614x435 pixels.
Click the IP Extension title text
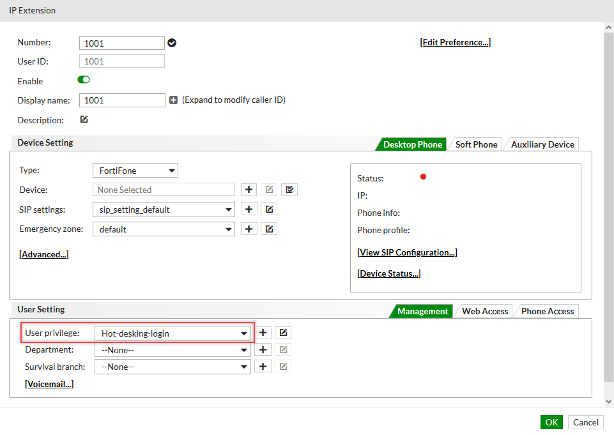[x=32, y=11]
